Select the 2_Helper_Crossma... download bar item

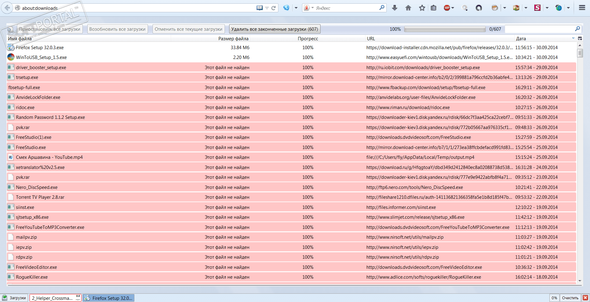coord(55,298)
